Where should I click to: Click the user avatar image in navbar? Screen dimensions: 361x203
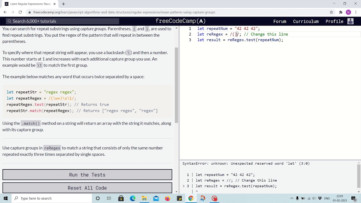(x=351, y=21)
